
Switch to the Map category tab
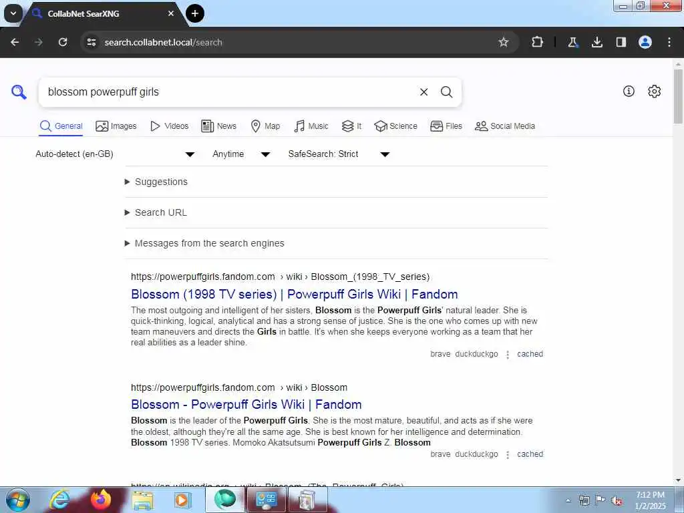[266, 126]
